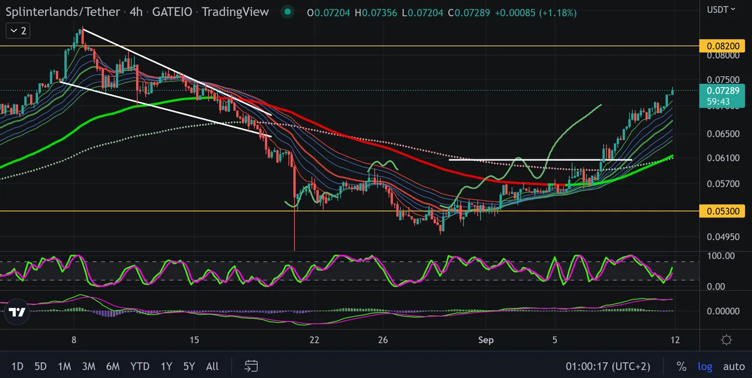Click the GATEIO exchange name in the title
The height and width of the screenshot is (378, 752).
[172, 12]
